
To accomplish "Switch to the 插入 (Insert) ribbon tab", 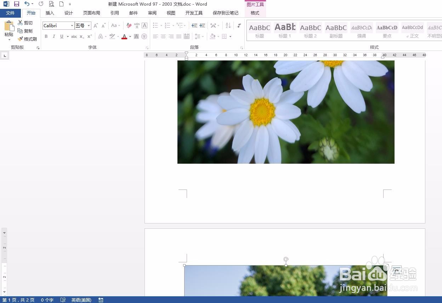I will [50, 13].
